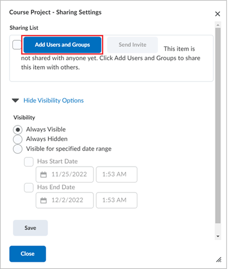Click the Sharing List heading
This screenshot has width=228, height=269.
tap(24, 28)
